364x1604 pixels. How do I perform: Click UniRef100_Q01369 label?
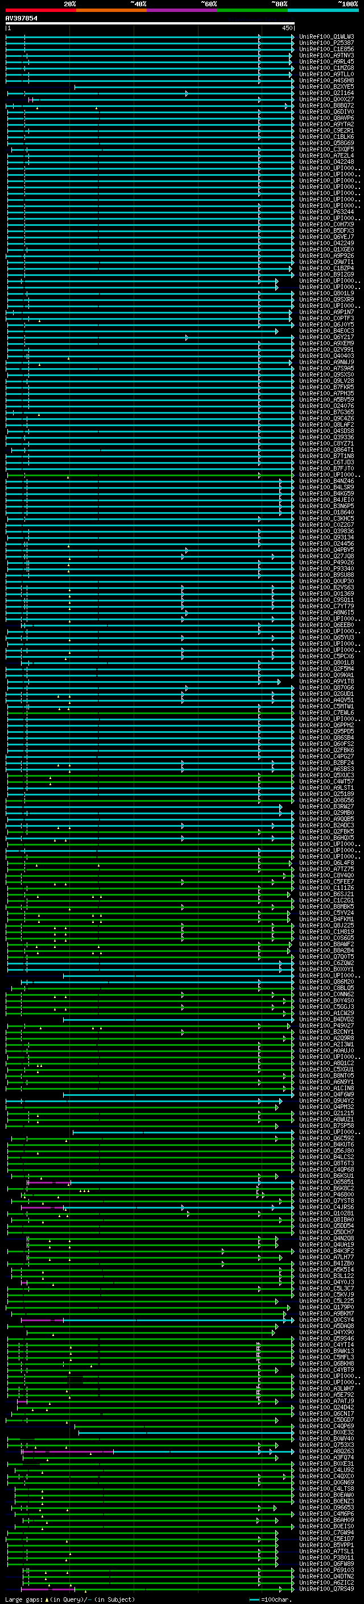coord(326,593)
